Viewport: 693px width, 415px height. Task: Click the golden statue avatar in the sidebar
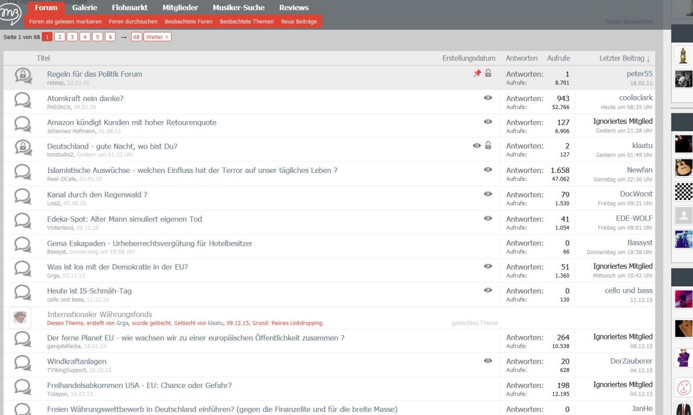(x=683, y=55)
